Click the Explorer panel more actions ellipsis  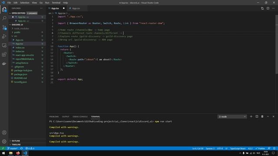coord(41,8)
